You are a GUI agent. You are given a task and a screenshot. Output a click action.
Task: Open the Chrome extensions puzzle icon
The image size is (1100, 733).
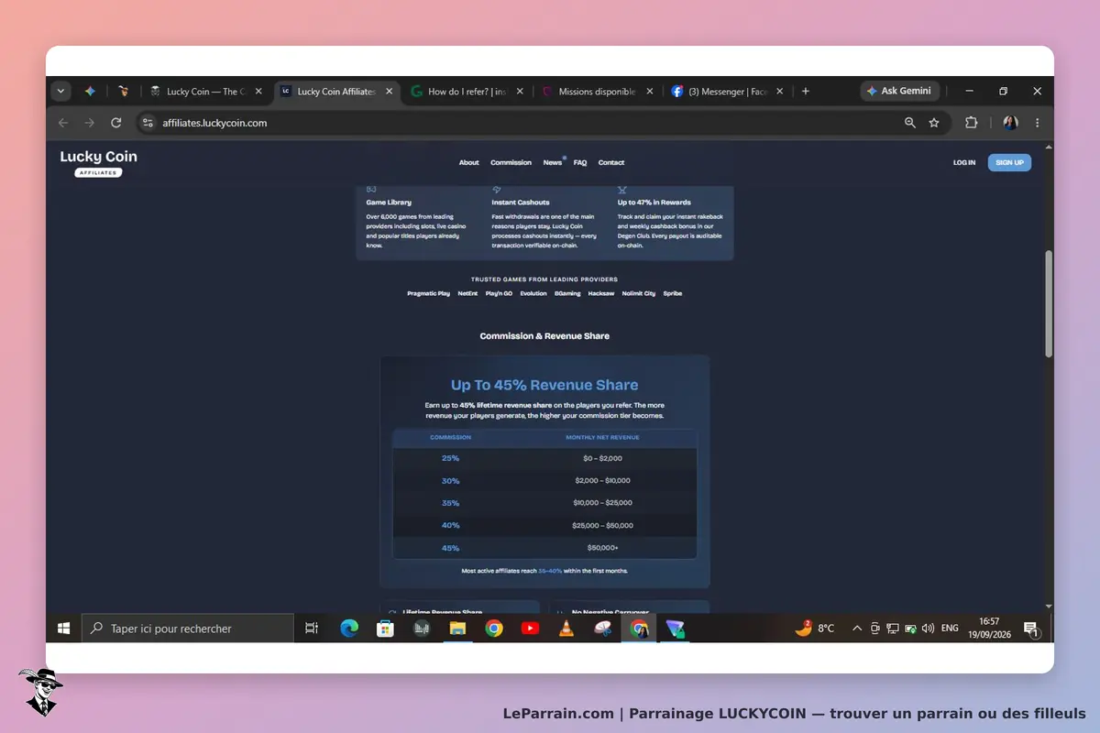[972, 123]
